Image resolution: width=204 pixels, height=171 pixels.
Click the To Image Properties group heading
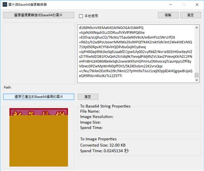(x=98, y=139)
